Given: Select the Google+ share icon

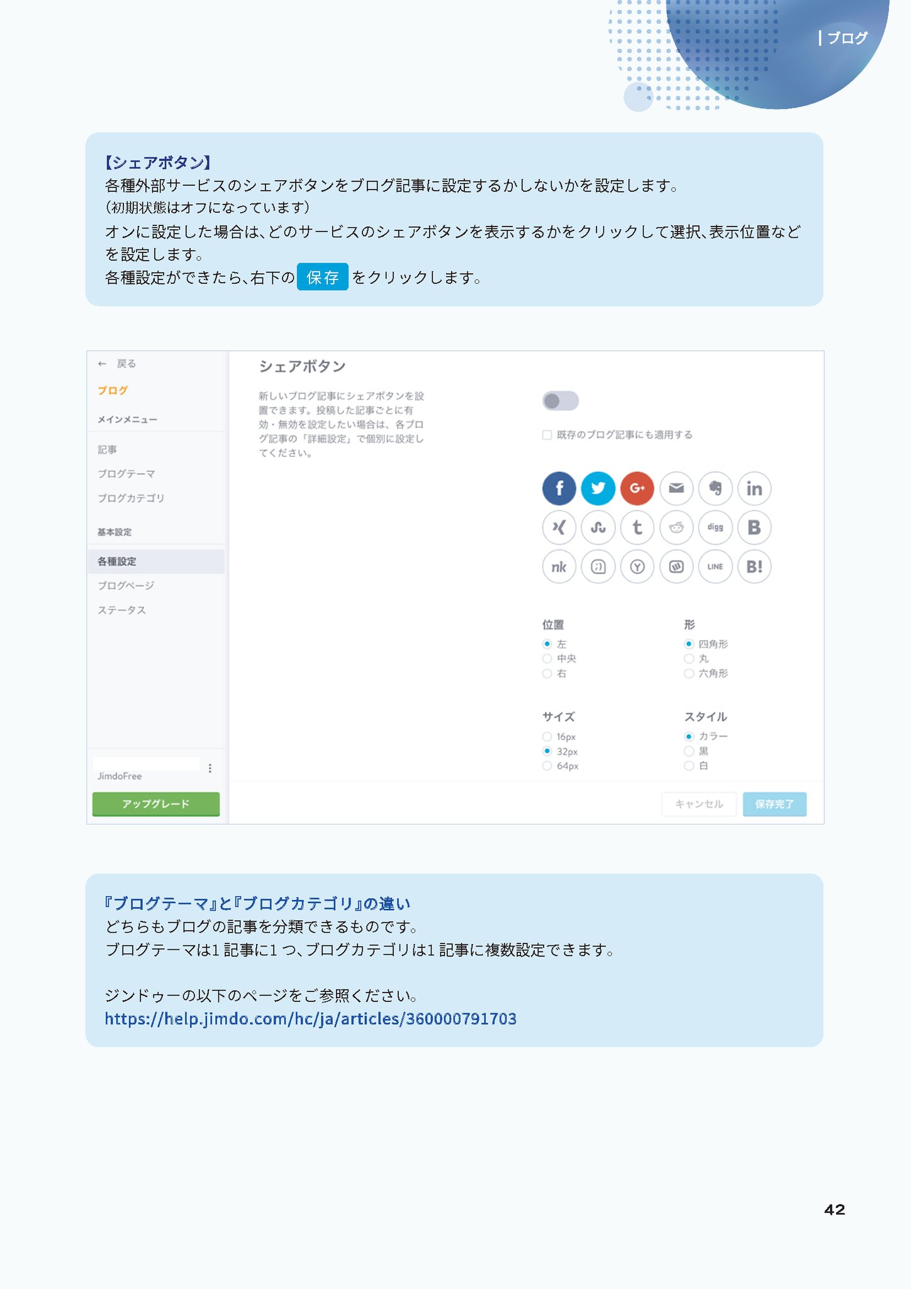Looking at the screenshot, I should 637,488.
